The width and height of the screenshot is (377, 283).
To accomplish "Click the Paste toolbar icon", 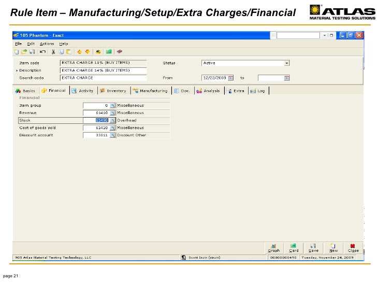I will click(69, 52).
